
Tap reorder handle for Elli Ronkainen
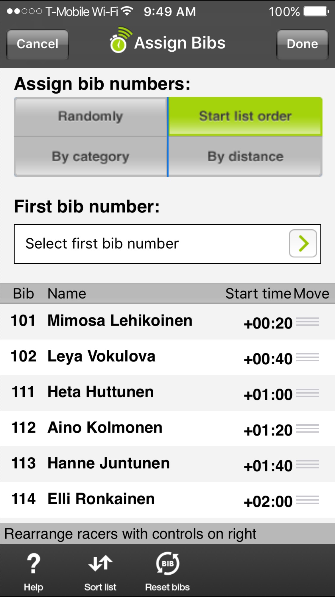coord(308,500)
